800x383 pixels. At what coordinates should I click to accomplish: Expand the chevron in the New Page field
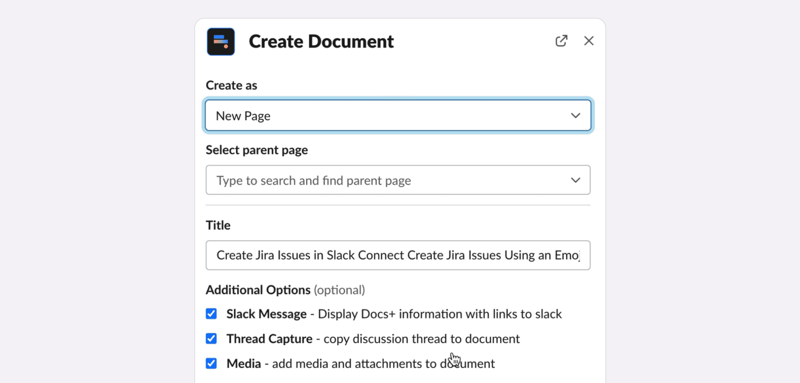click(x=575, y=116)
